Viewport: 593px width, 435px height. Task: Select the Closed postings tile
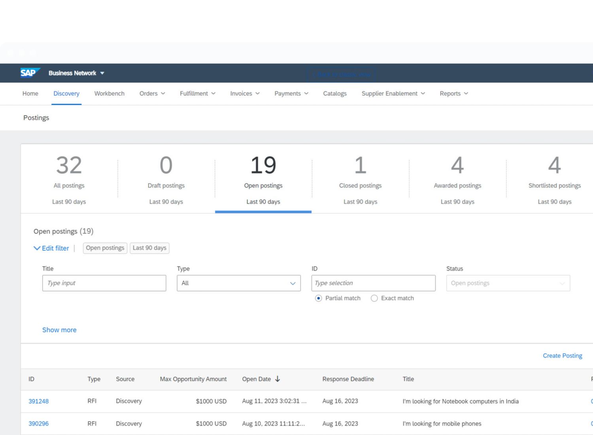tap(360, 179)
